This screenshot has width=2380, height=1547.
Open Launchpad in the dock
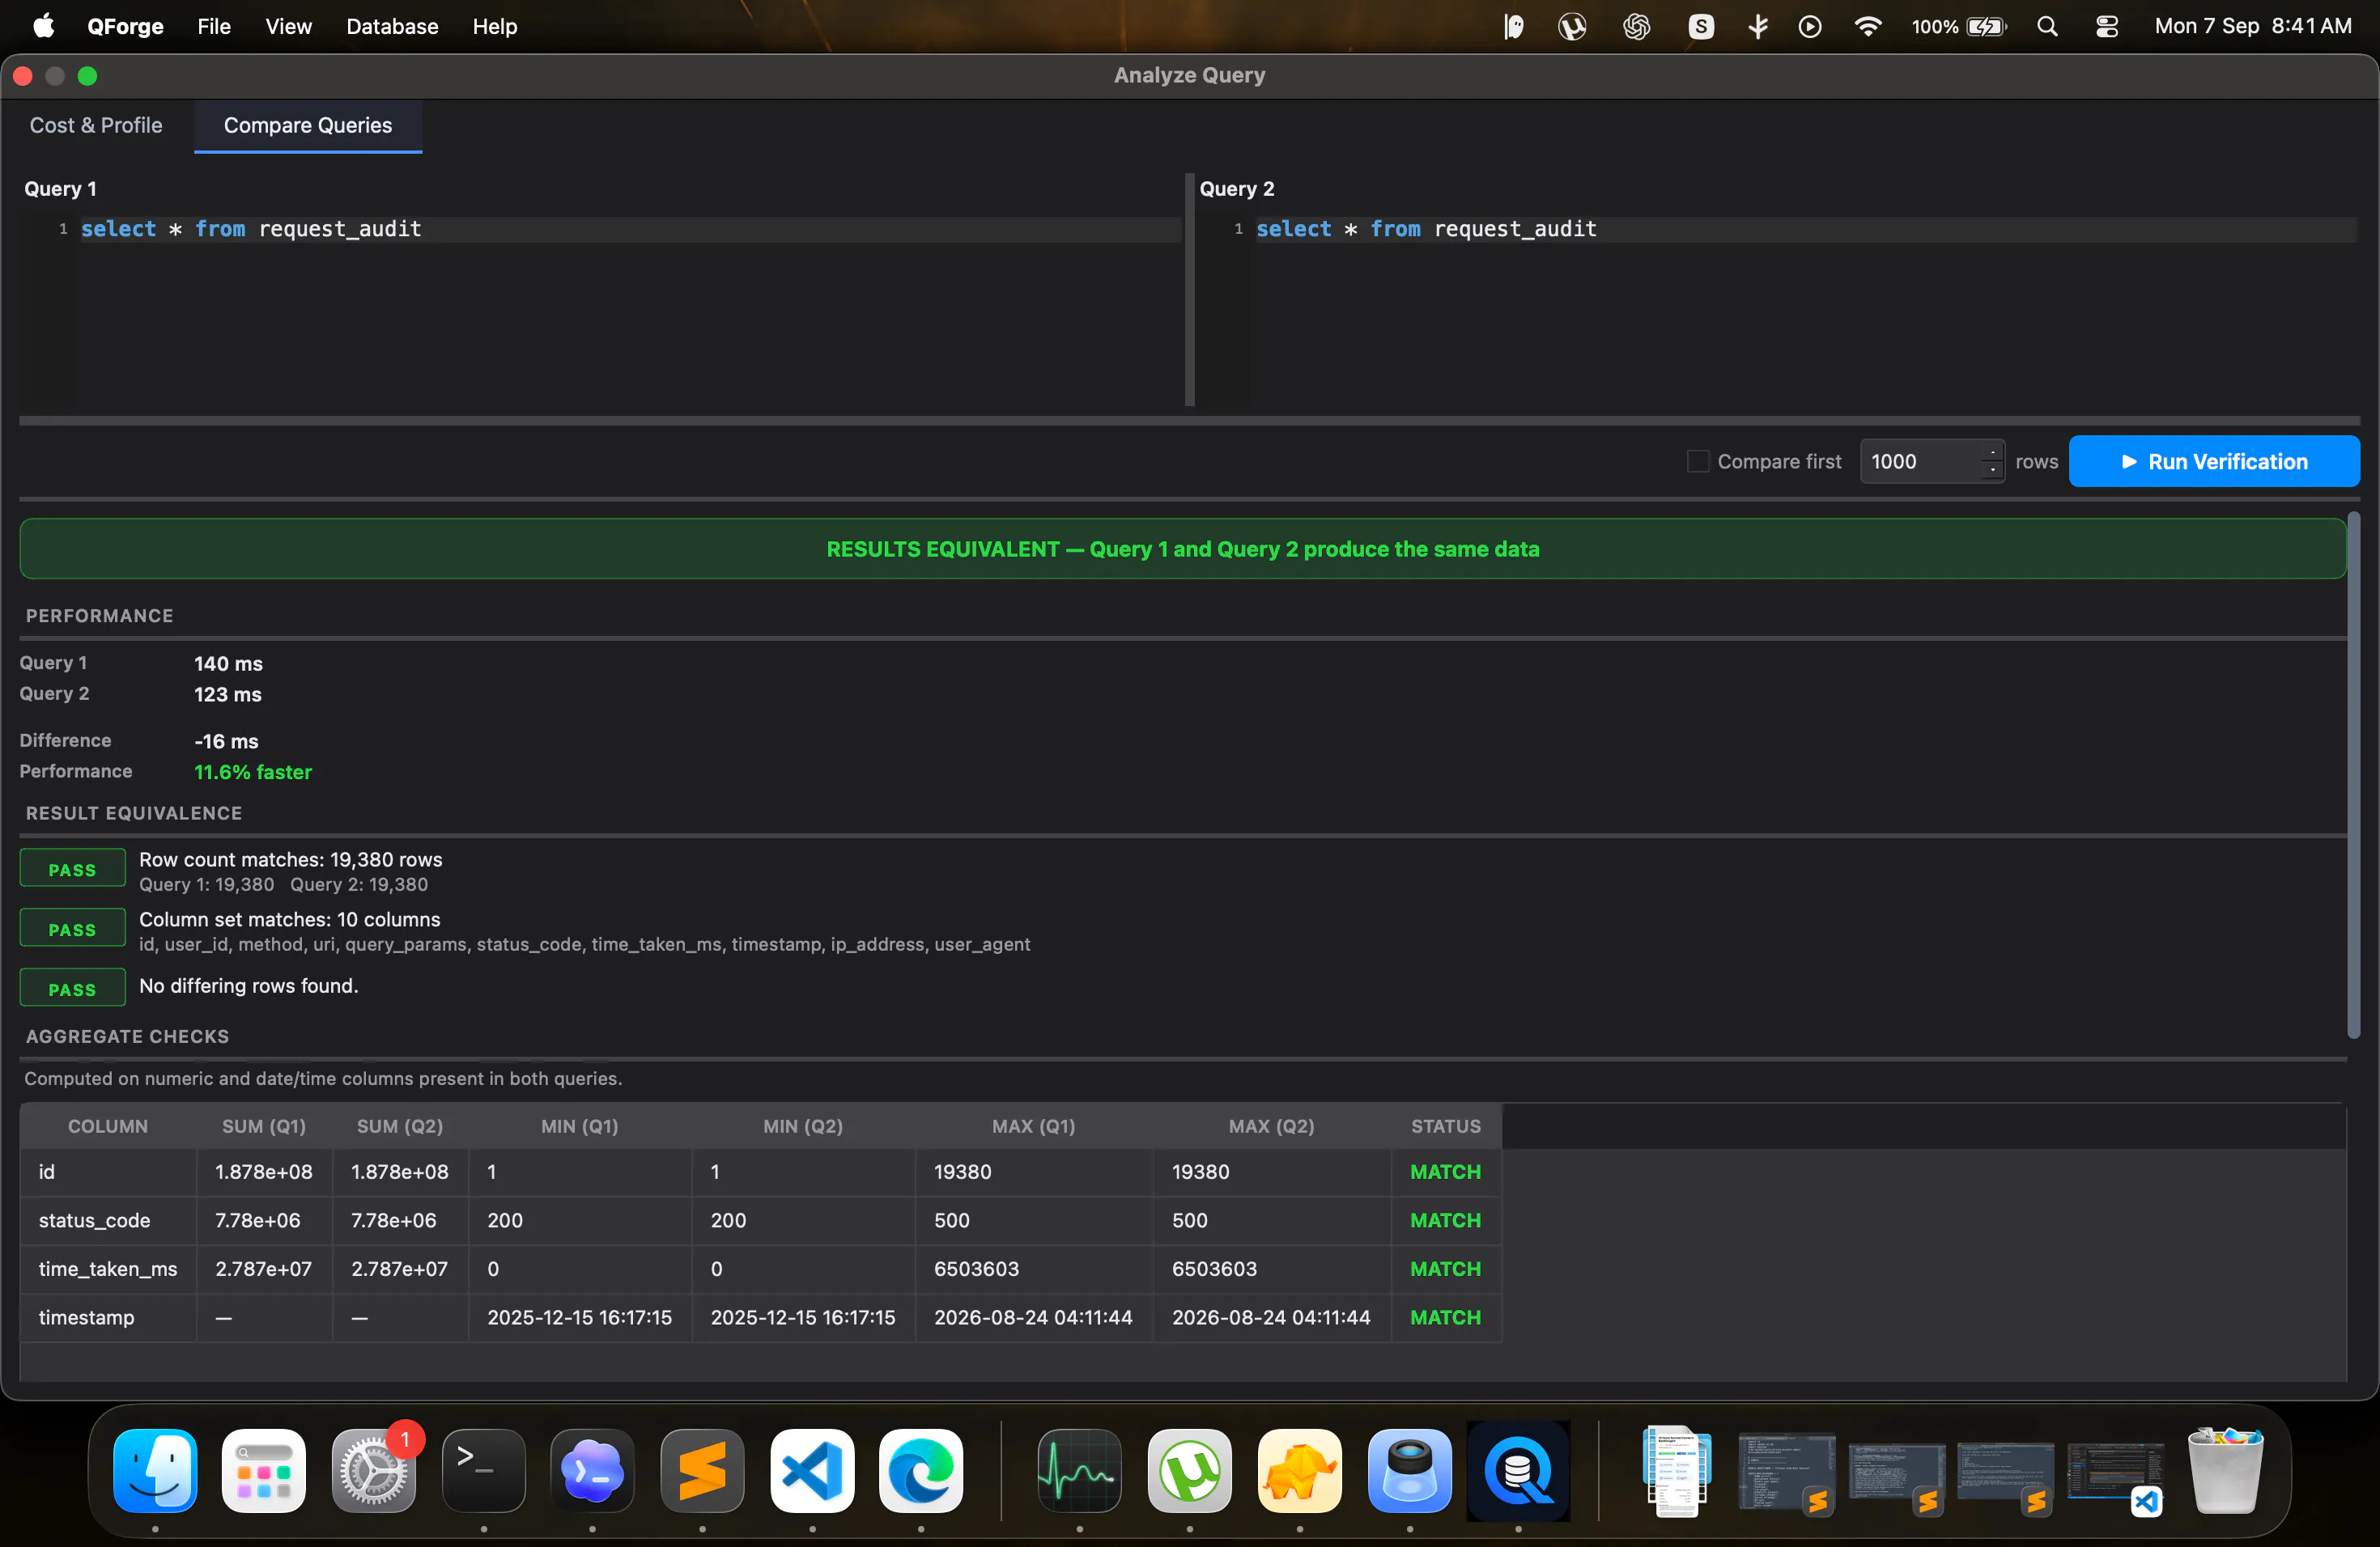point(264,1470)
